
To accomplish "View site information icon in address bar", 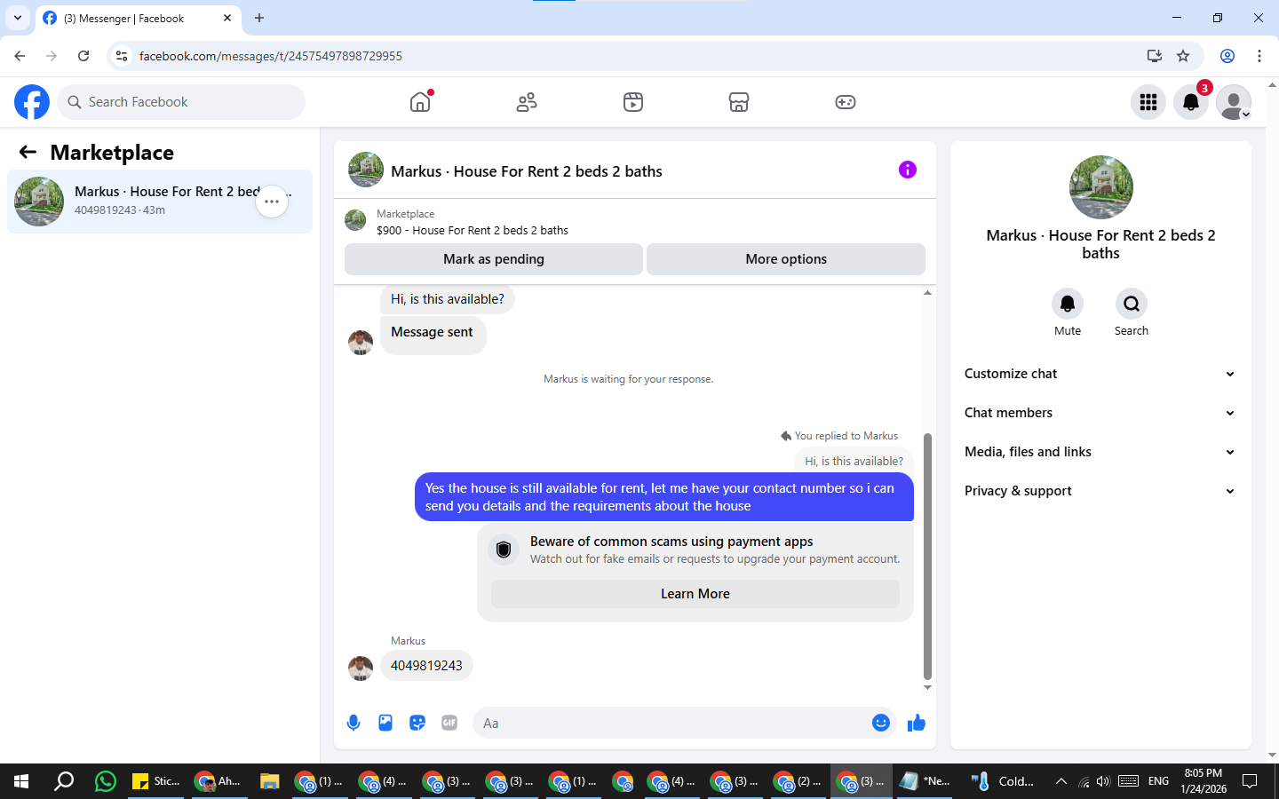I will (x=122, y=56).
